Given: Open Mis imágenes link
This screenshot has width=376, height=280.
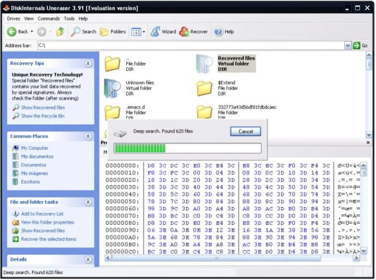Looking at the screenshot, I should click(x=34, y=174).
